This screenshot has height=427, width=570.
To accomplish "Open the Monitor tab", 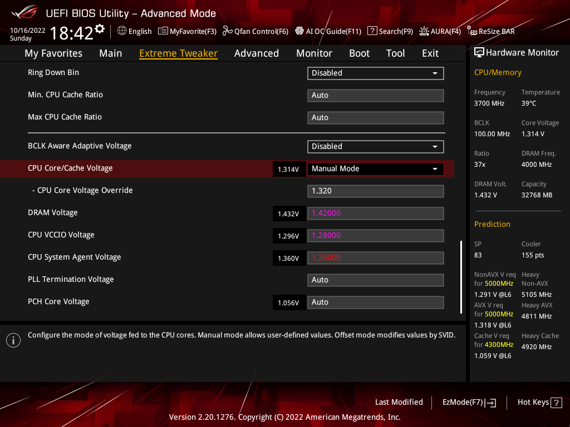I will click(x=314, y=53).
